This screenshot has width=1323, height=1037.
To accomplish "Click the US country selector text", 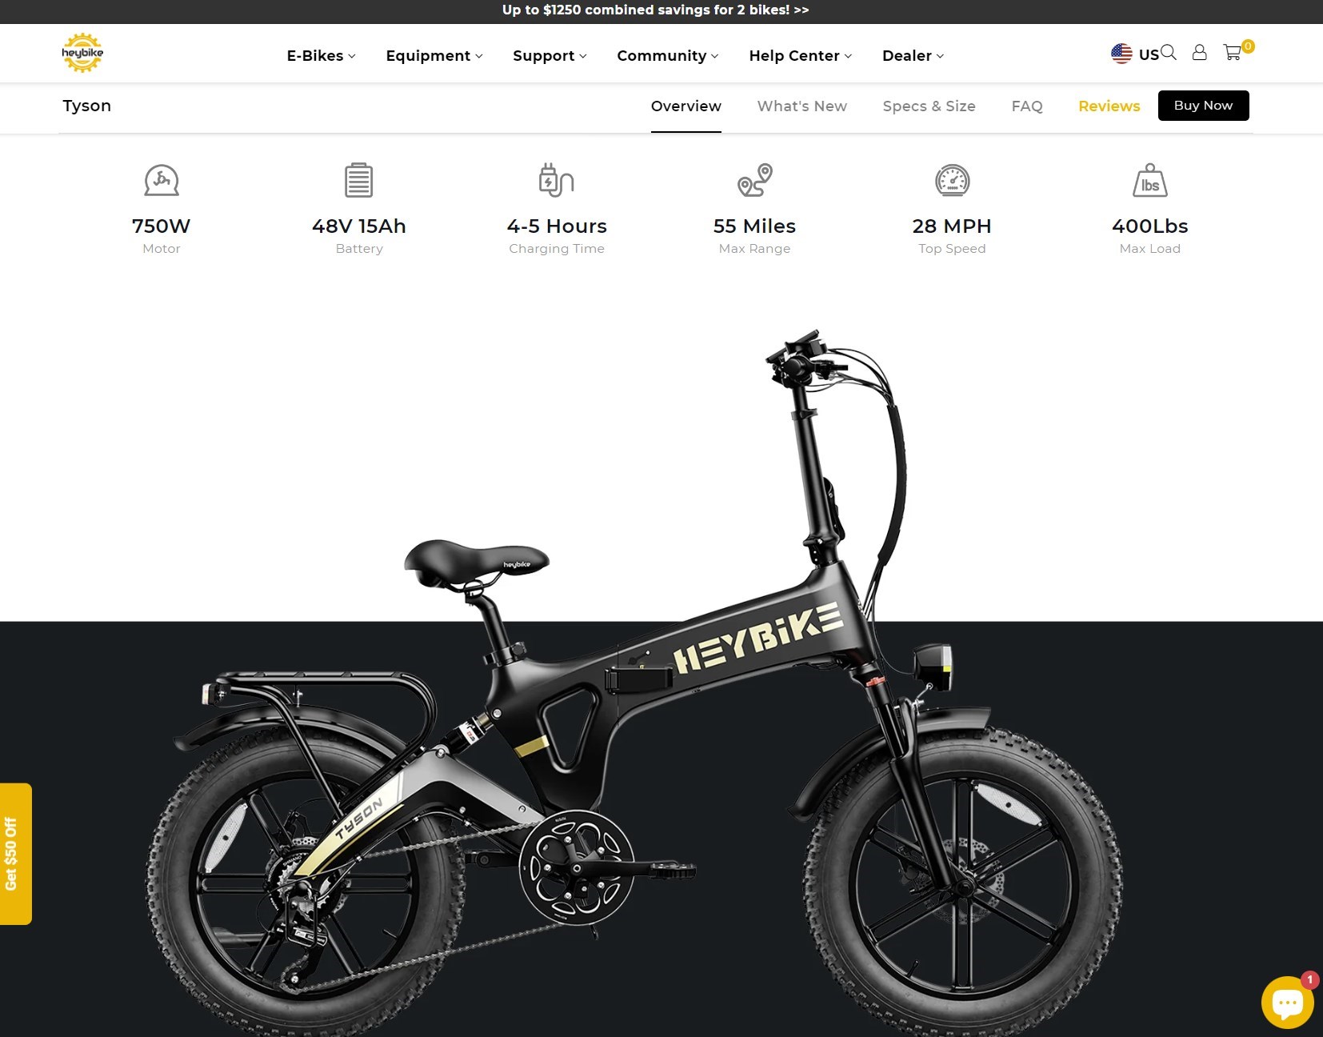I will coord(1149,54).
